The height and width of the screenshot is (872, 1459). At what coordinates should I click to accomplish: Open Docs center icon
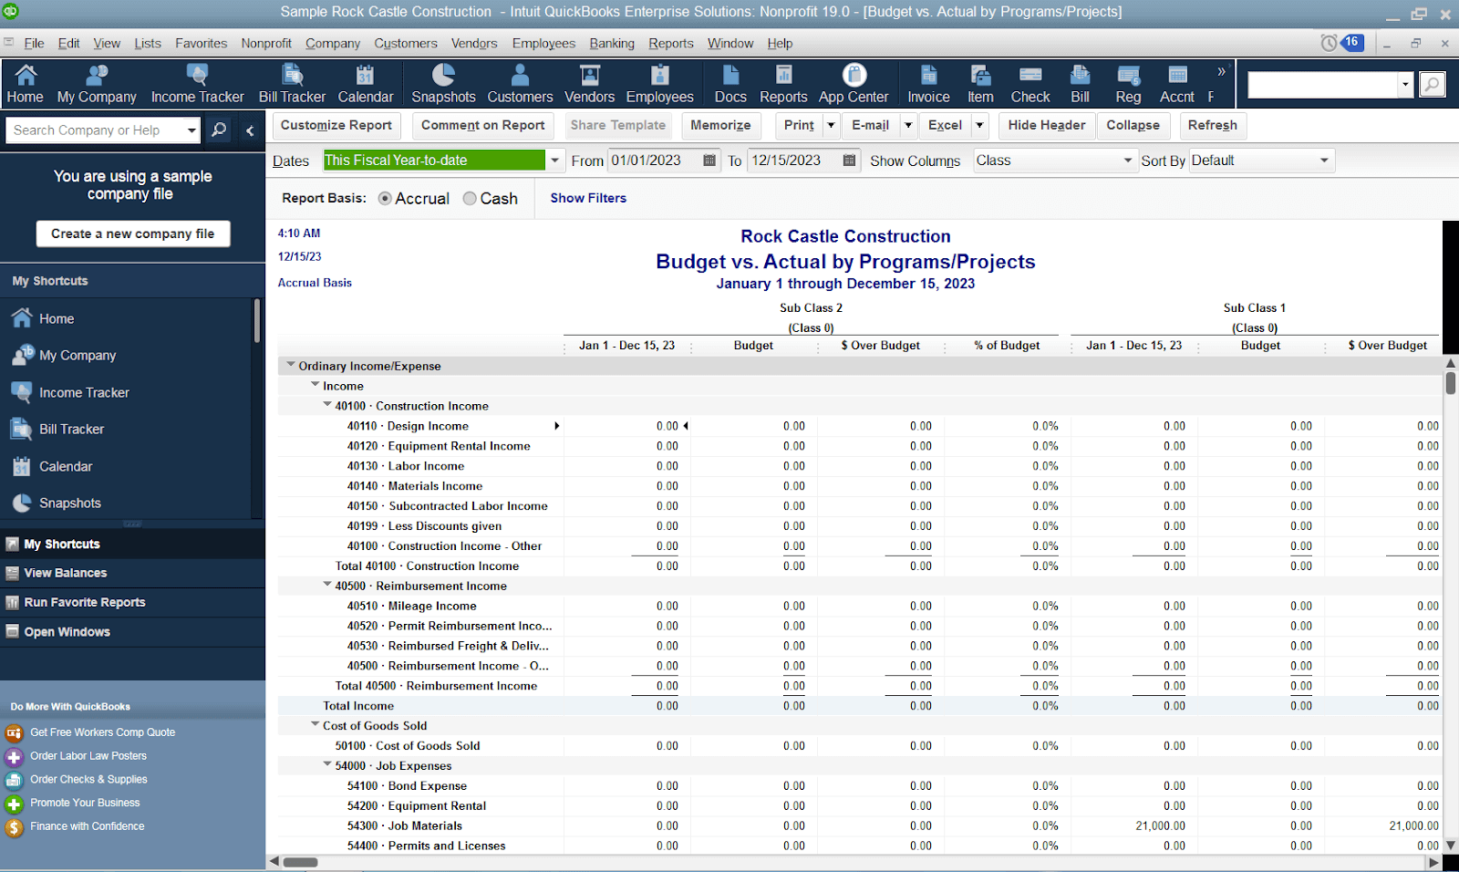click(x=730, y=84)
